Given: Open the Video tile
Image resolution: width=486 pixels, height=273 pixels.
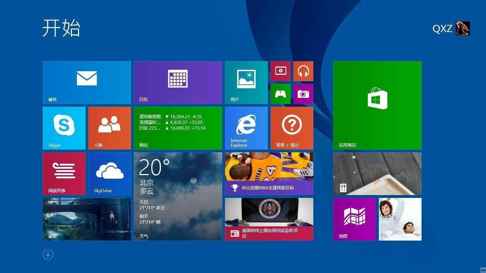Looking at the screenshot, I should [x=280, y=71].
